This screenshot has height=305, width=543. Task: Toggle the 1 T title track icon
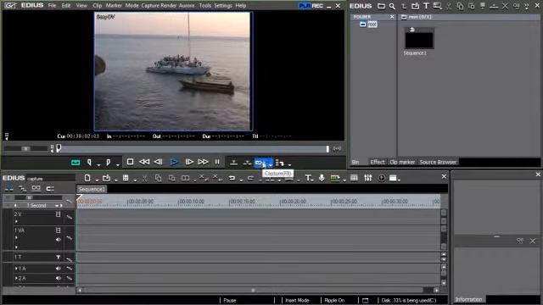click(x=59, y=257)
